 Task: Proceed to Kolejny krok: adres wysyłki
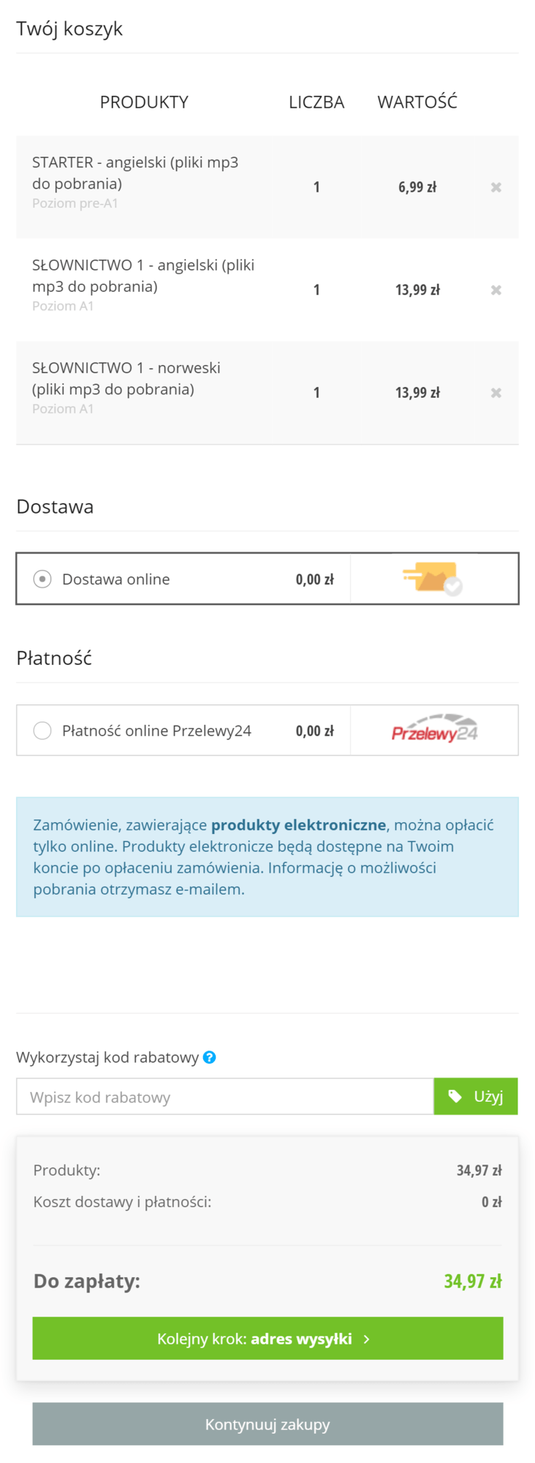267,1339
